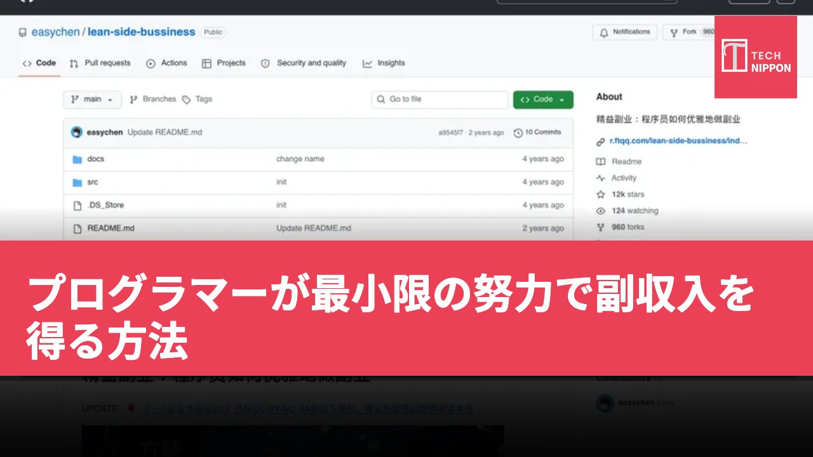813x457 pixels.
Task: Open the Branches list link
Action: [153, 100]
